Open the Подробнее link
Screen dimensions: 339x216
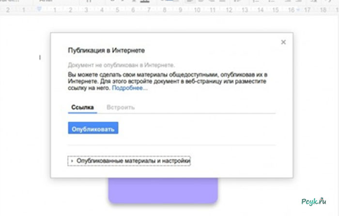pyautogui.click(x=130, y=88)
